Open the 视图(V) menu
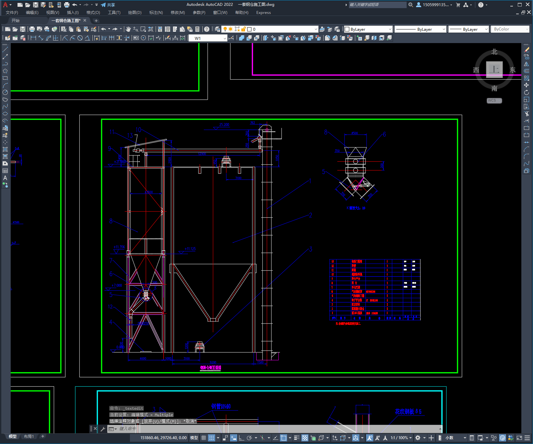This screenshot has height=444, width=533. [x=52, y=13]
